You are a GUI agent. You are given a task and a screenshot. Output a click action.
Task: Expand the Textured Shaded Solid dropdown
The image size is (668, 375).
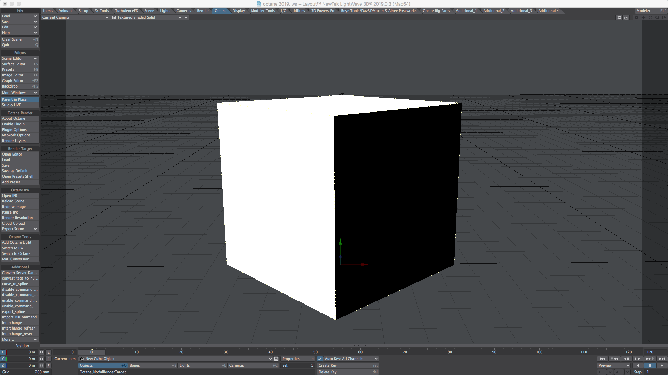tap(180, 18)
